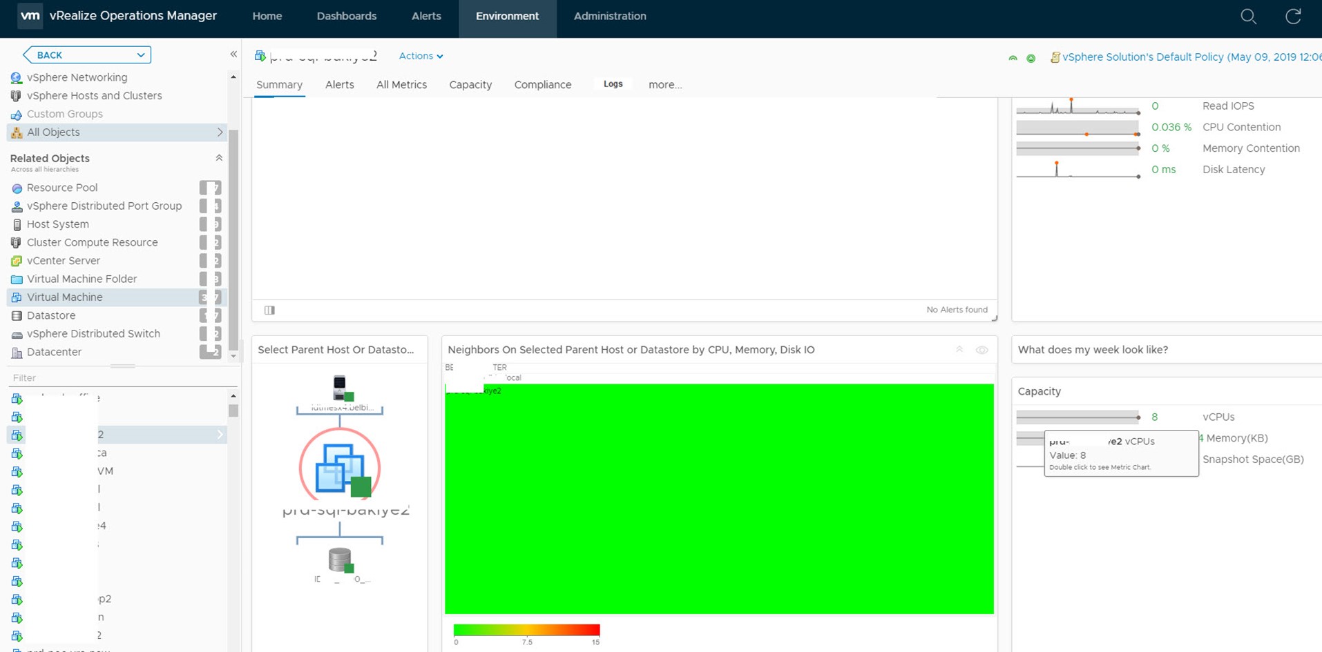The image size is (1322, 652).
Task: Open vSphere Solution's Default Policy link
Action: [1192, 57]
